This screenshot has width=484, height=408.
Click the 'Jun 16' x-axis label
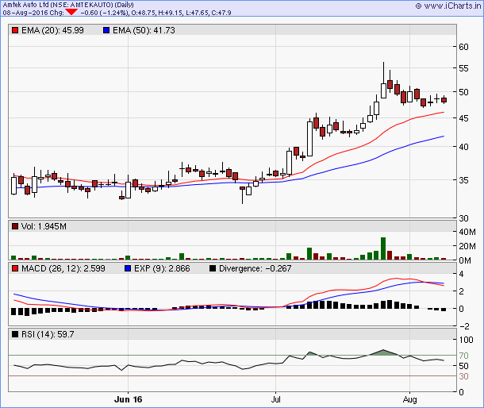(128, 399)
